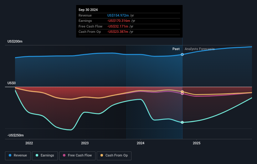Click the Past label
The width and height of the screenshot is (257, 164).
click(x=176, y=49)
